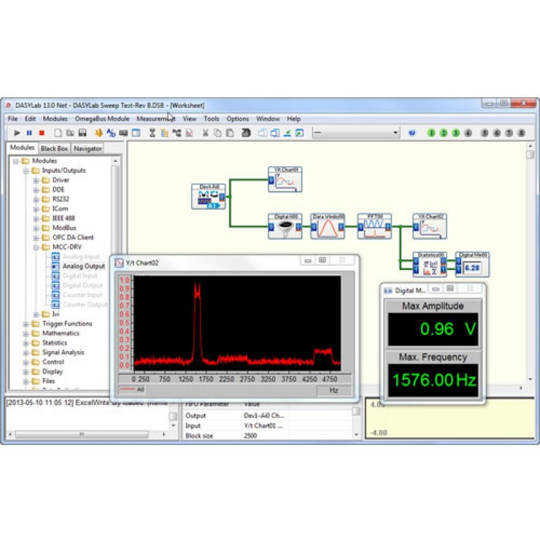Image resolution: width=540 pixels, height=540 pixels.
Task: Open the Options menu
Action: click(238, 119)
